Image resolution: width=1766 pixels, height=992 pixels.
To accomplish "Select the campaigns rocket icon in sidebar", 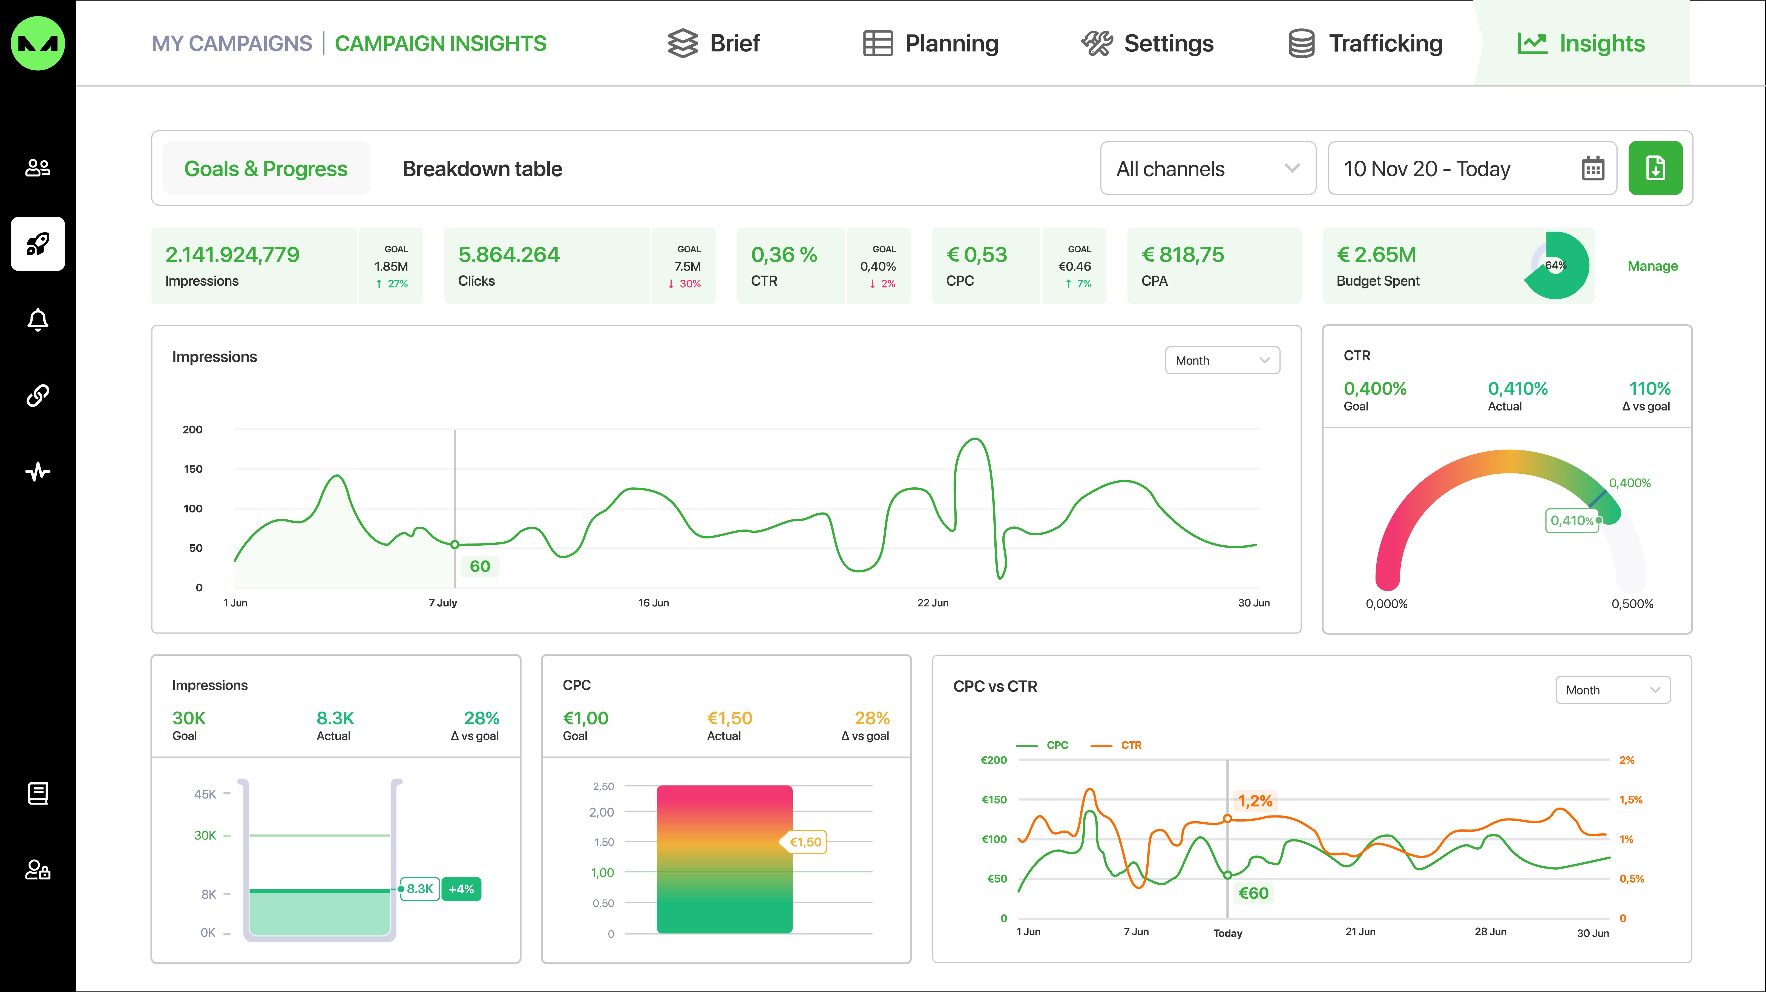I will pyautogui.click(x=38, y=244).
